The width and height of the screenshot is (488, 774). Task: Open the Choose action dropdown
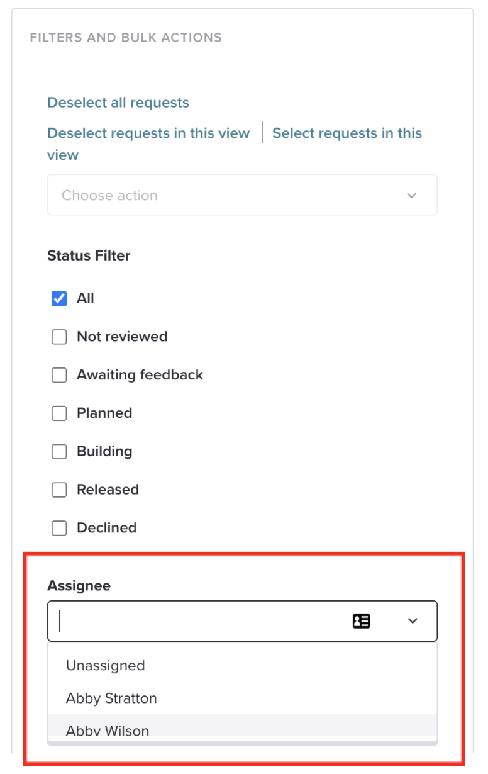(x=242, y=195)
